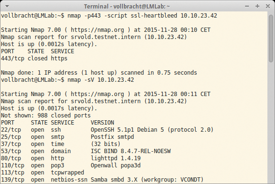Click the 'Postfix smtpd' version text

point(112,137)
